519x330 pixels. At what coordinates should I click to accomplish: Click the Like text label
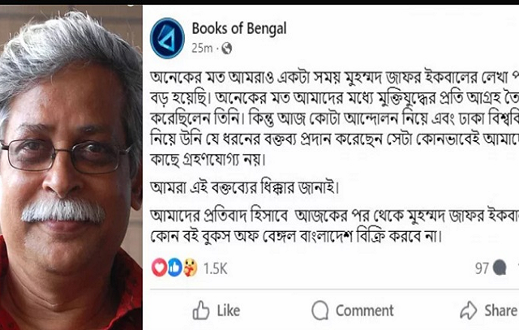click(229, 311)
